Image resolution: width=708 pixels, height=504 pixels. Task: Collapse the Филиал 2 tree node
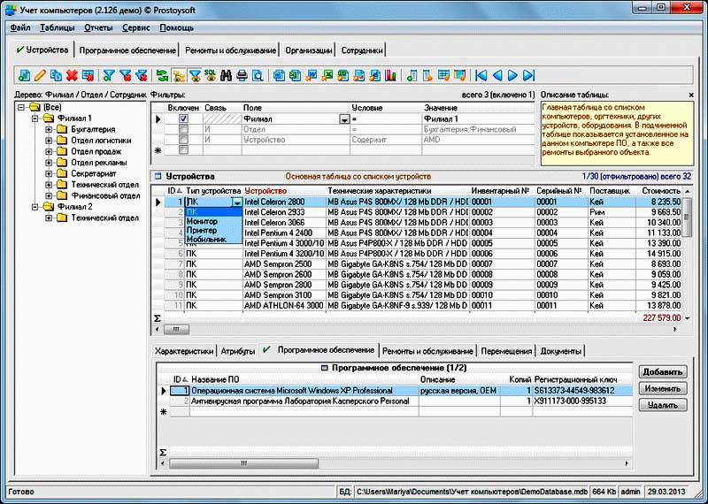click(34, 206)
